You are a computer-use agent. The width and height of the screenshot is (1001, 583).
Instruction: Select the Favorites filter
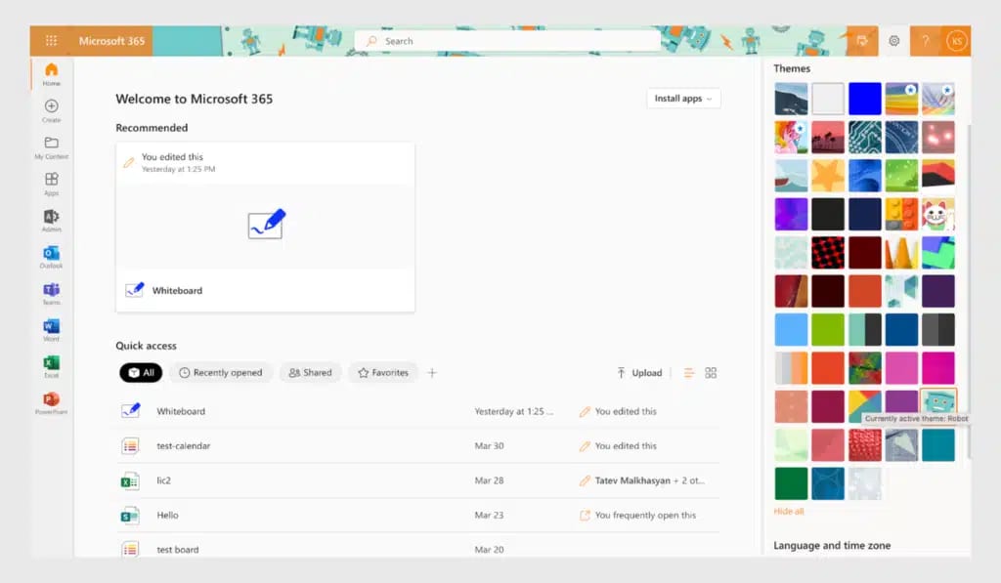point(383,372)
